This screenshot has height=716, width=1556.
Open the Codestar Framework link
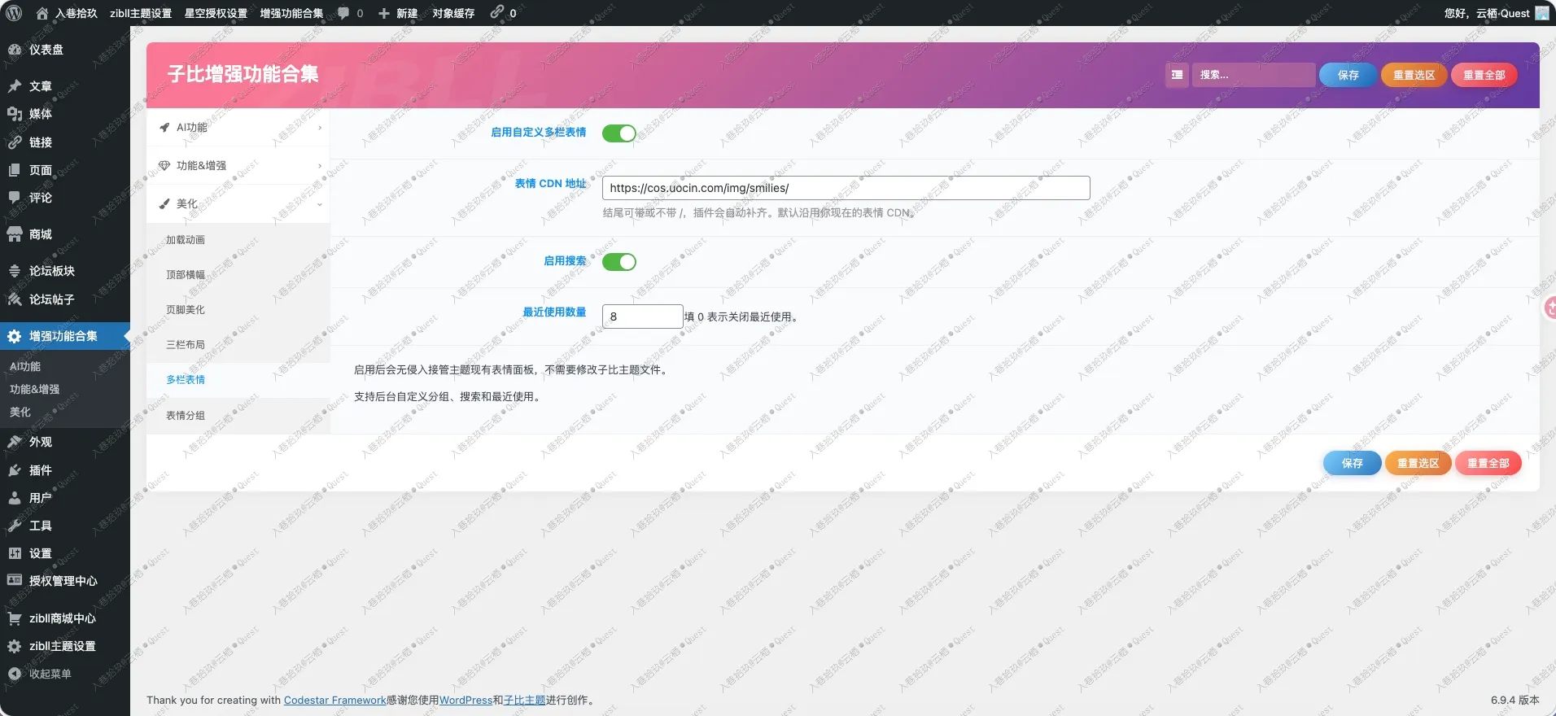pyautogui.click(x=334, y=700)
